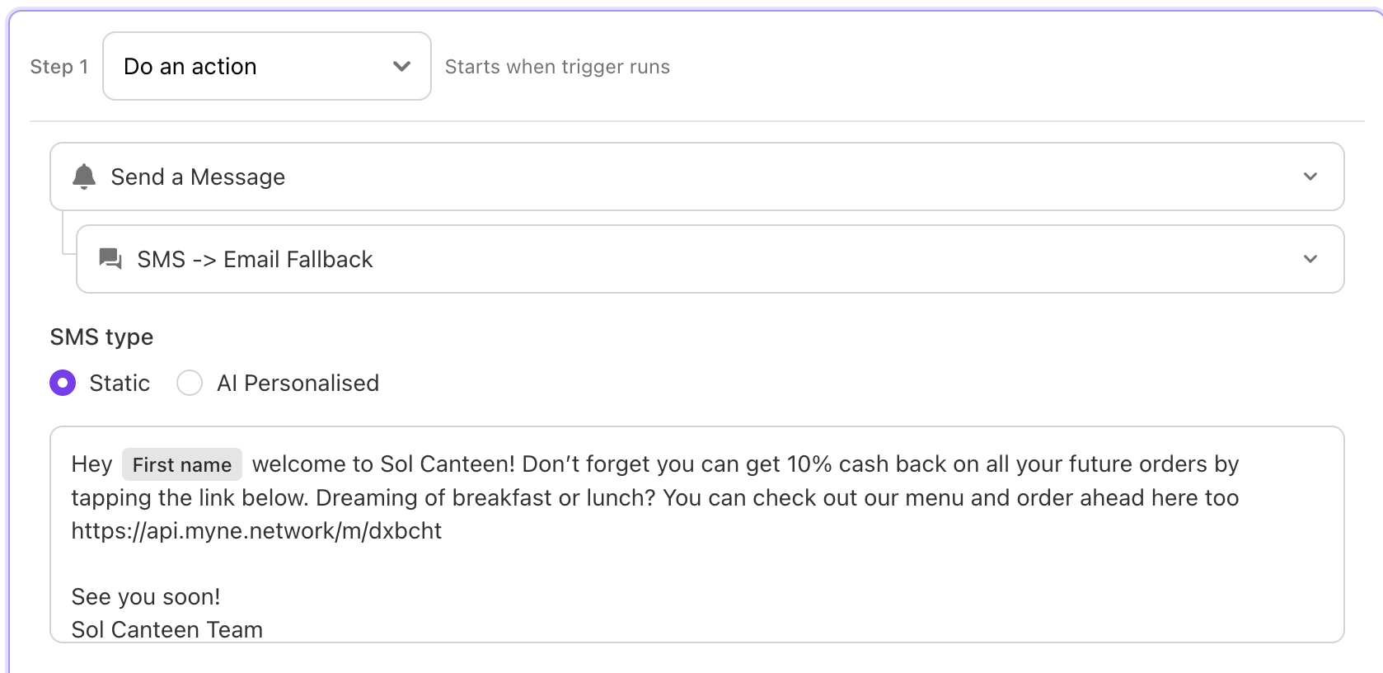This screenshot has height=673, width=1383.
Task: Click the Step 1 label
Action: coord(59,67)
